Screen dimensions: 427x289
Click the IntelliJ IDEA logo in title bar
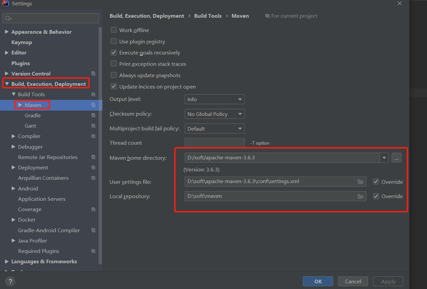tap(6, 3)
